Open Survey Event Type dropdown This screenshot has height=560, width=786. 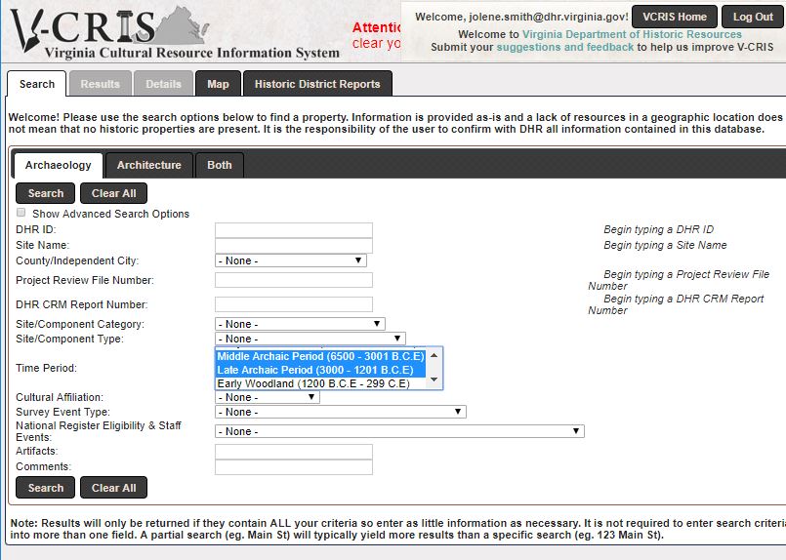click(341, 412)
